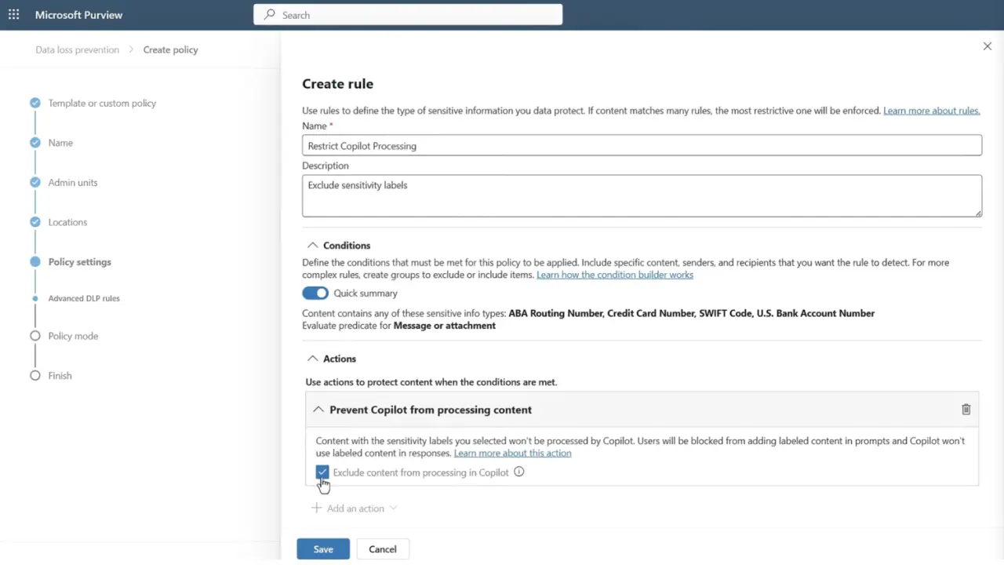Save the Restrict Copilot Processing rule
This screenshot has width=1004, height=565.
(x=323, y=549)
